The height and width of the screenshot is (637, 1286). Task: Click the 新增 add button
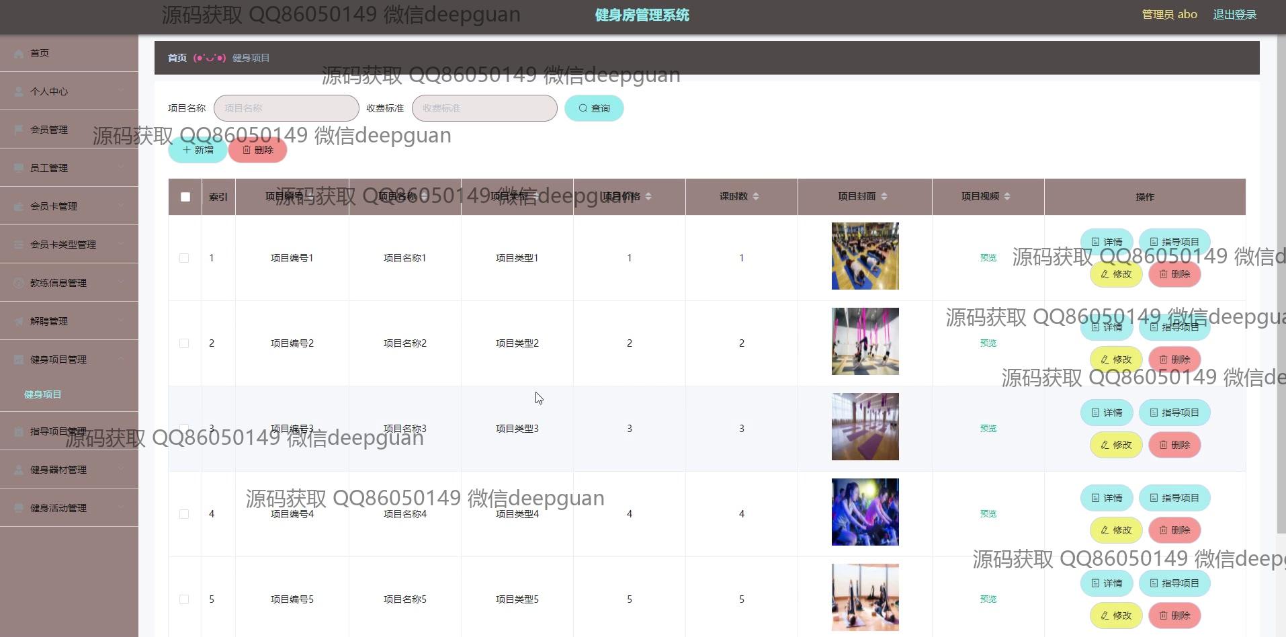point(198,150)
